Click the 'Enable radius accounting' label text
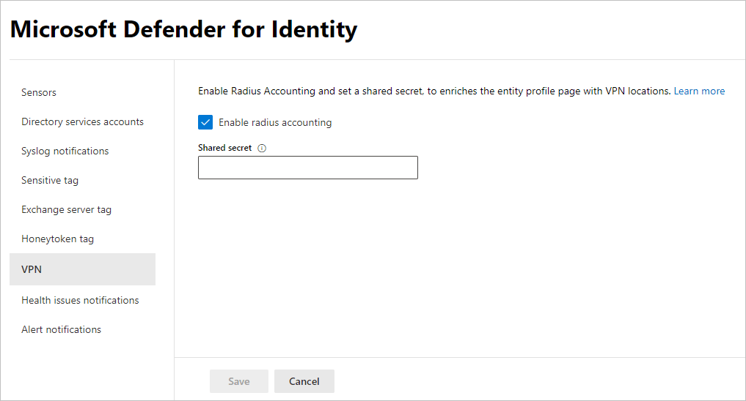This screenshot has height=401, width=746. coord(275,122)
